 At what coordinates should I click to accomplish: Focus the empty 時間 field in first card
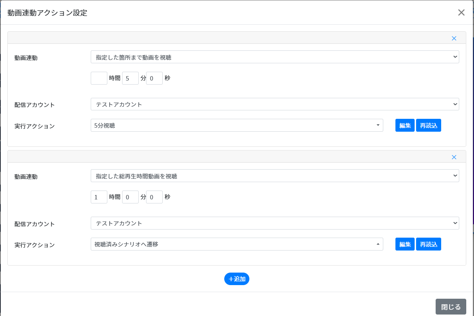coord(99,78)
